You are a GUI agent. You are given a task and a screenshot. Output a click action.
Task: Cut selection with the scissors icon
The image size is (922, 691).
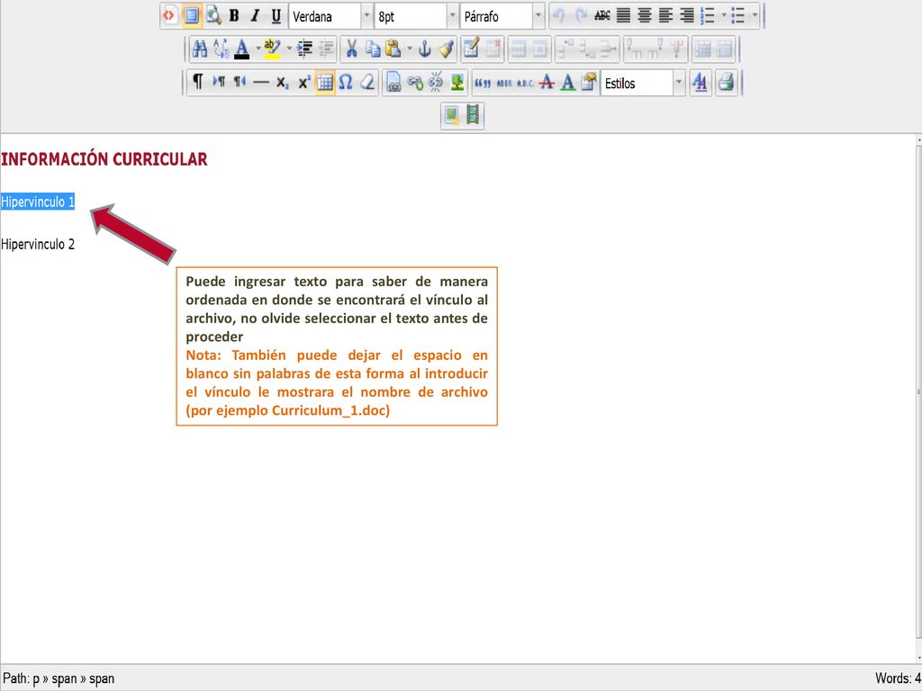point(352,49)
